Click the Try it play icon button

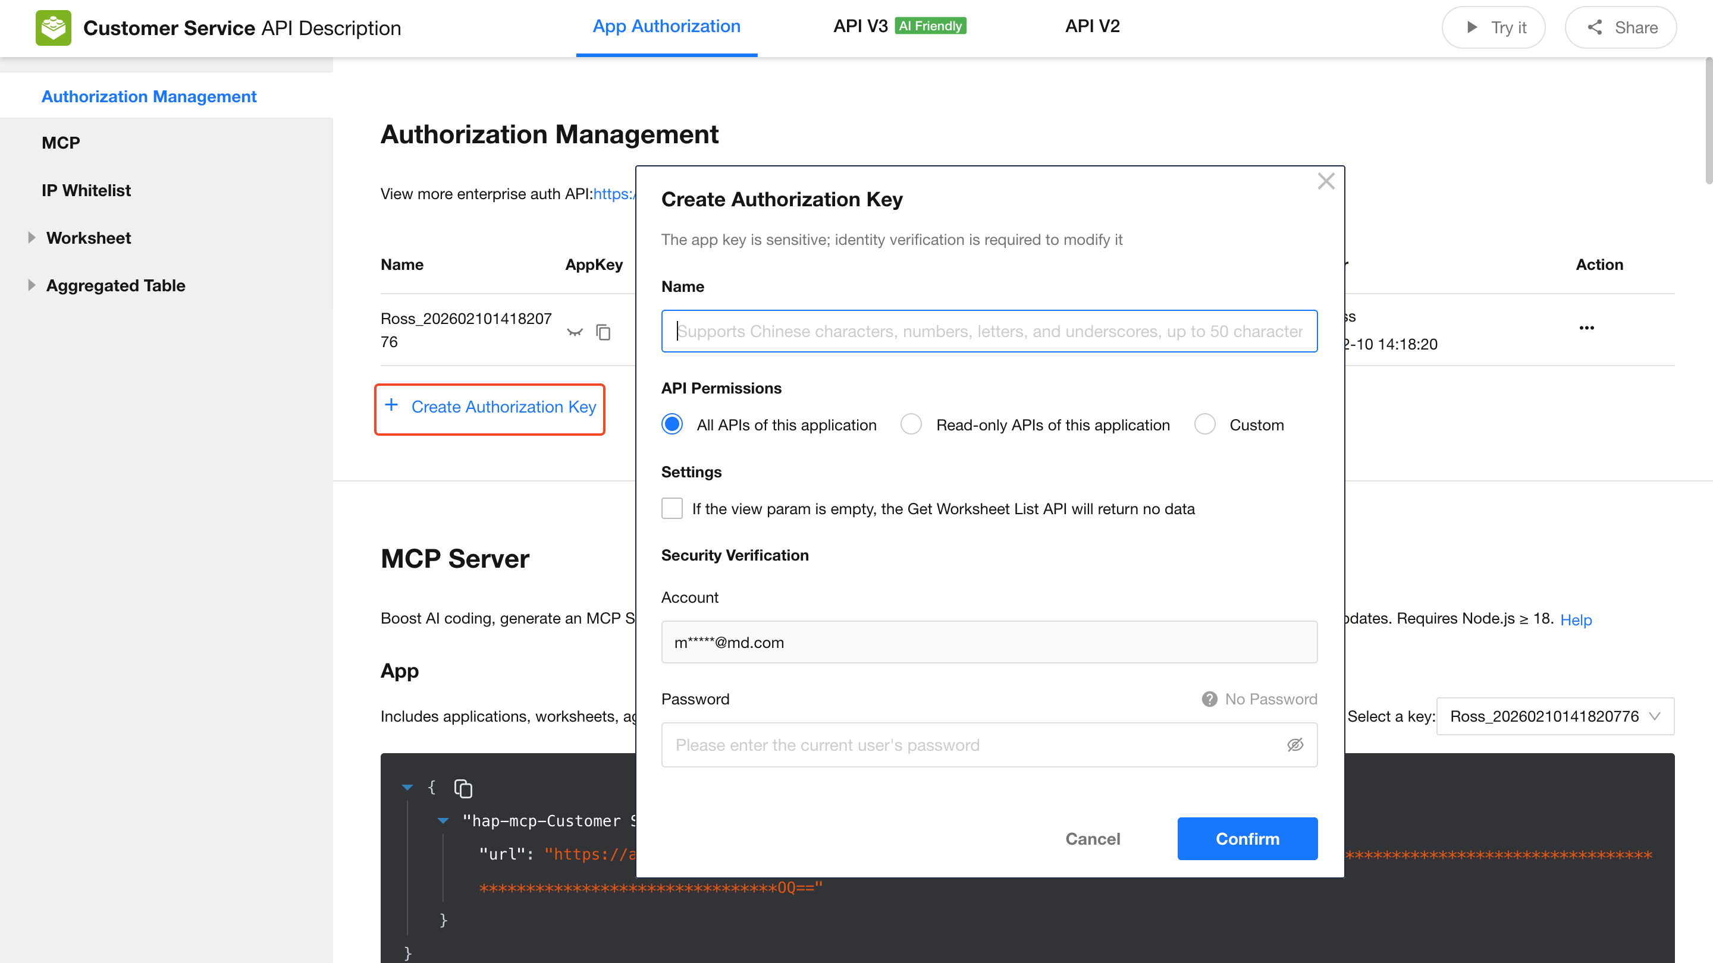pos(1493,27)
